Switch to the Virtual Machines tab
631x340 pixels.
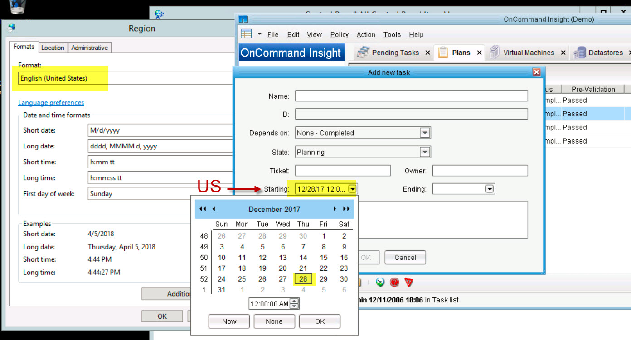tap(529, 53)
